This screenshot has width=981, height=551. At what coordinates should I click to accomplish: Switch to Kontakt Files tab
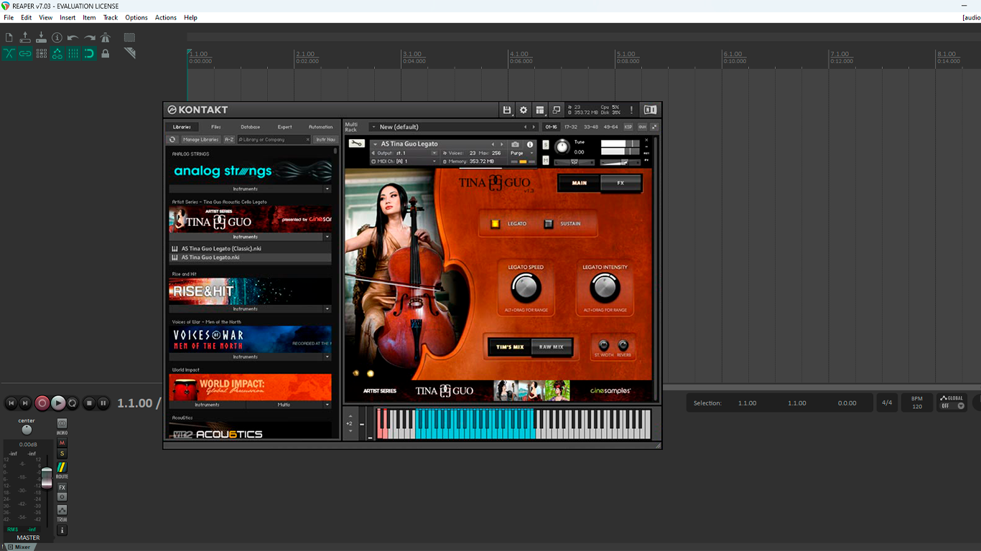click(216, 127)
